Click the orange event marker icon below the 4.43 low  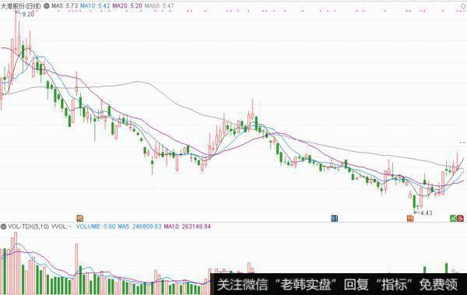(x=410, y=218)
